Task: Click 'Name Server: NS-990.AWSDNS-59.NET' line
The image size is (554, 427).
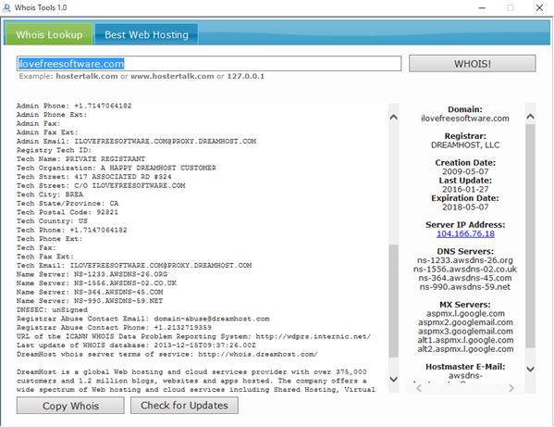Action: click(90, 301)
